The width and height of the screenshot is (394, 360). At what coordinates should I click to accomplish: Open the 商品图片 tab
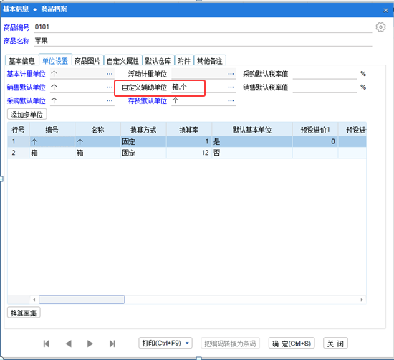tap(87, 61)
